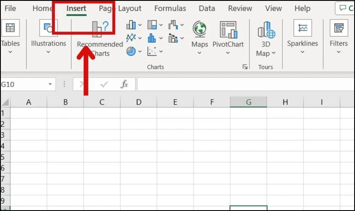
Task: Select row 8 header
Action: click(5, 190)
